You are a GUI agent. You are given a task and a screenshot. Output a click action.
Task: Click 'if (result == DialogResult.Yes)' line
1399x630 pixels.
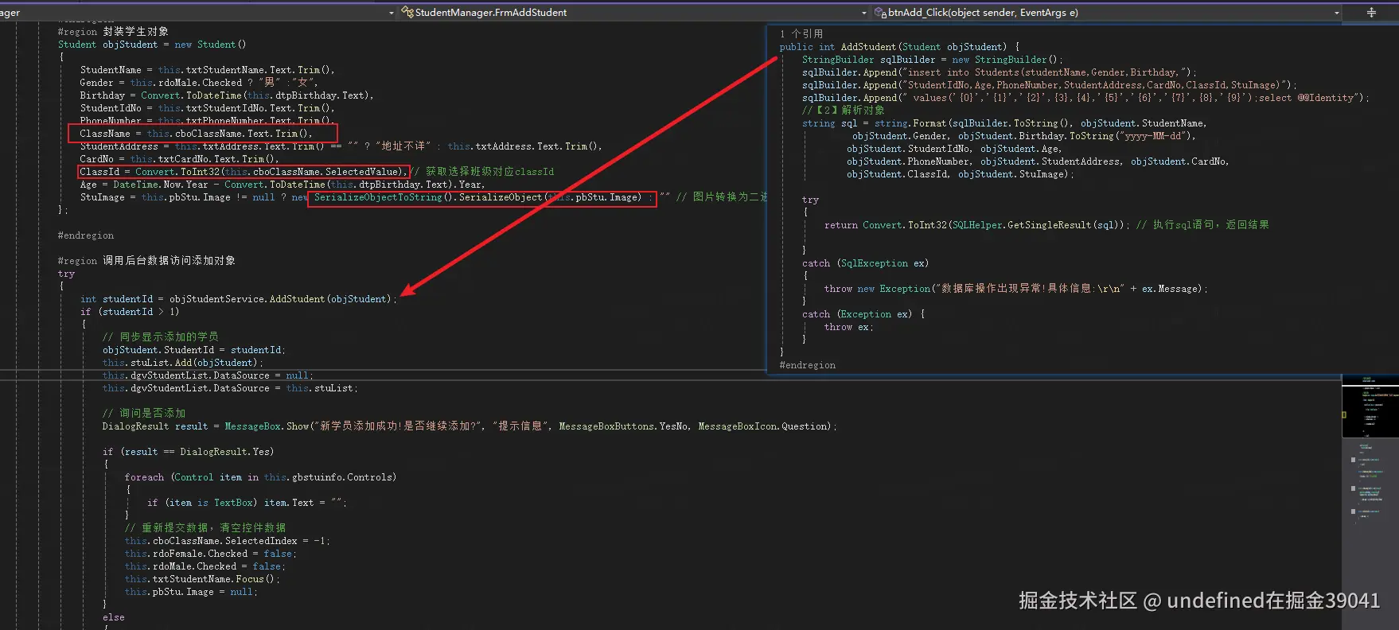(188, 452)
